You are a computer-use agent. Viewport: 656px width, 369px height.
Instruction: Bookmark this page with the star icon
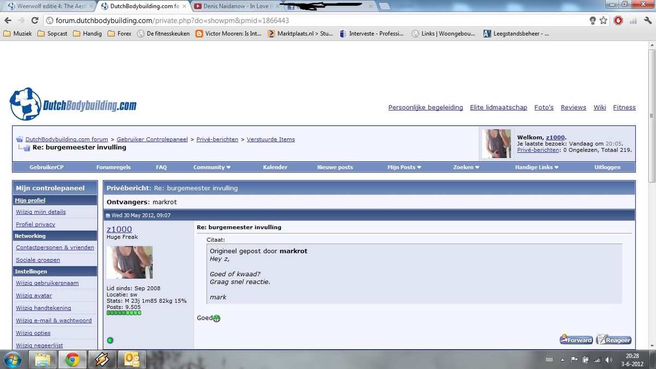[x=604, y=21]
